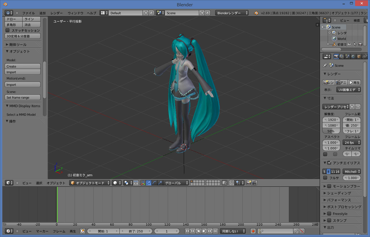Enable the Anti-Aliasing checkbox
Viewport: 370px width, 237px height.
pyautogui.click(x=329, y=163)
